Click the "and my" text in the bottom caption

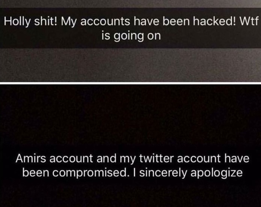pos(116,159)
